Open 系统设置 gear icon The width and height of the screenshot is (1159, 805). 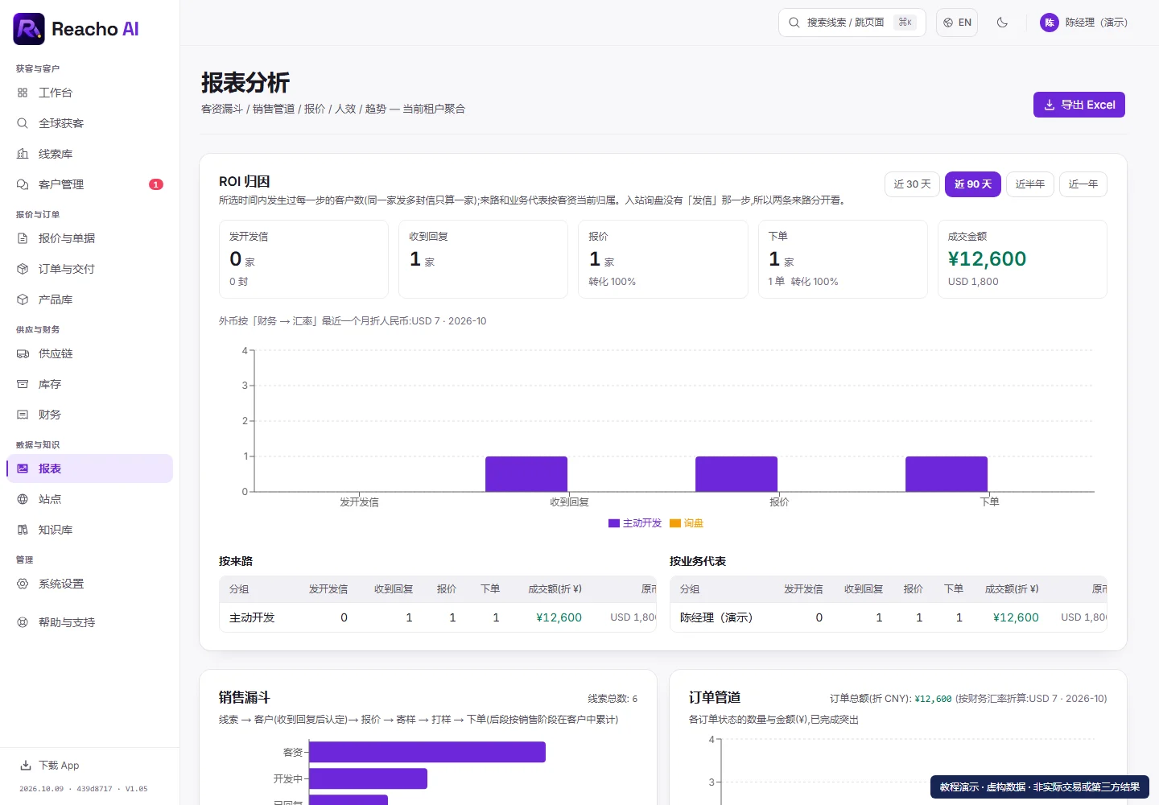(23, 584)
